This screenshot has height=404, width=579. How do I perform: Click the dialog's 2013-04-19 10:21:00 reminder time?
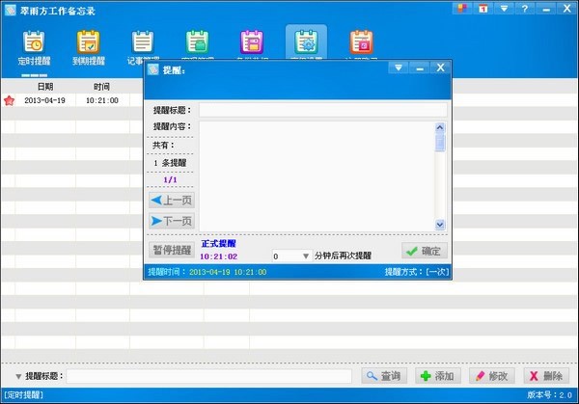[228, 272]
